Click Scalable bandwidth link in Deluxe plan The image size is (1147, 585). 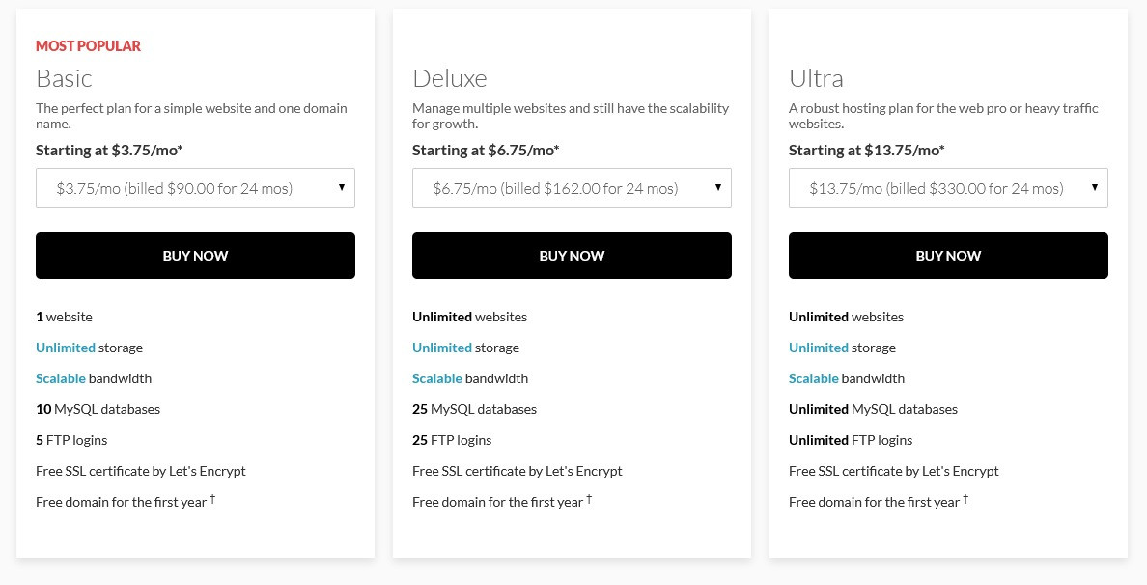[x=436, y=378]
